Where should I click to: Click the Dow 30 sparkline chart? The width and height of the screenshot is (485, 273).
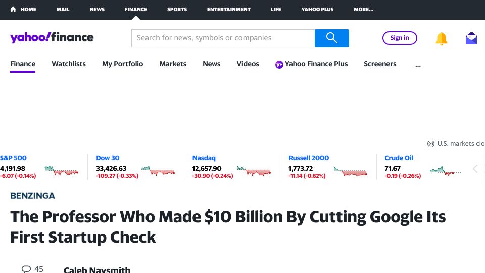click(158, 170)
